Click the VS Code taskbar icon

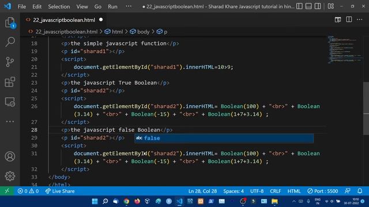pyautogui.click(x=179, y=201)
